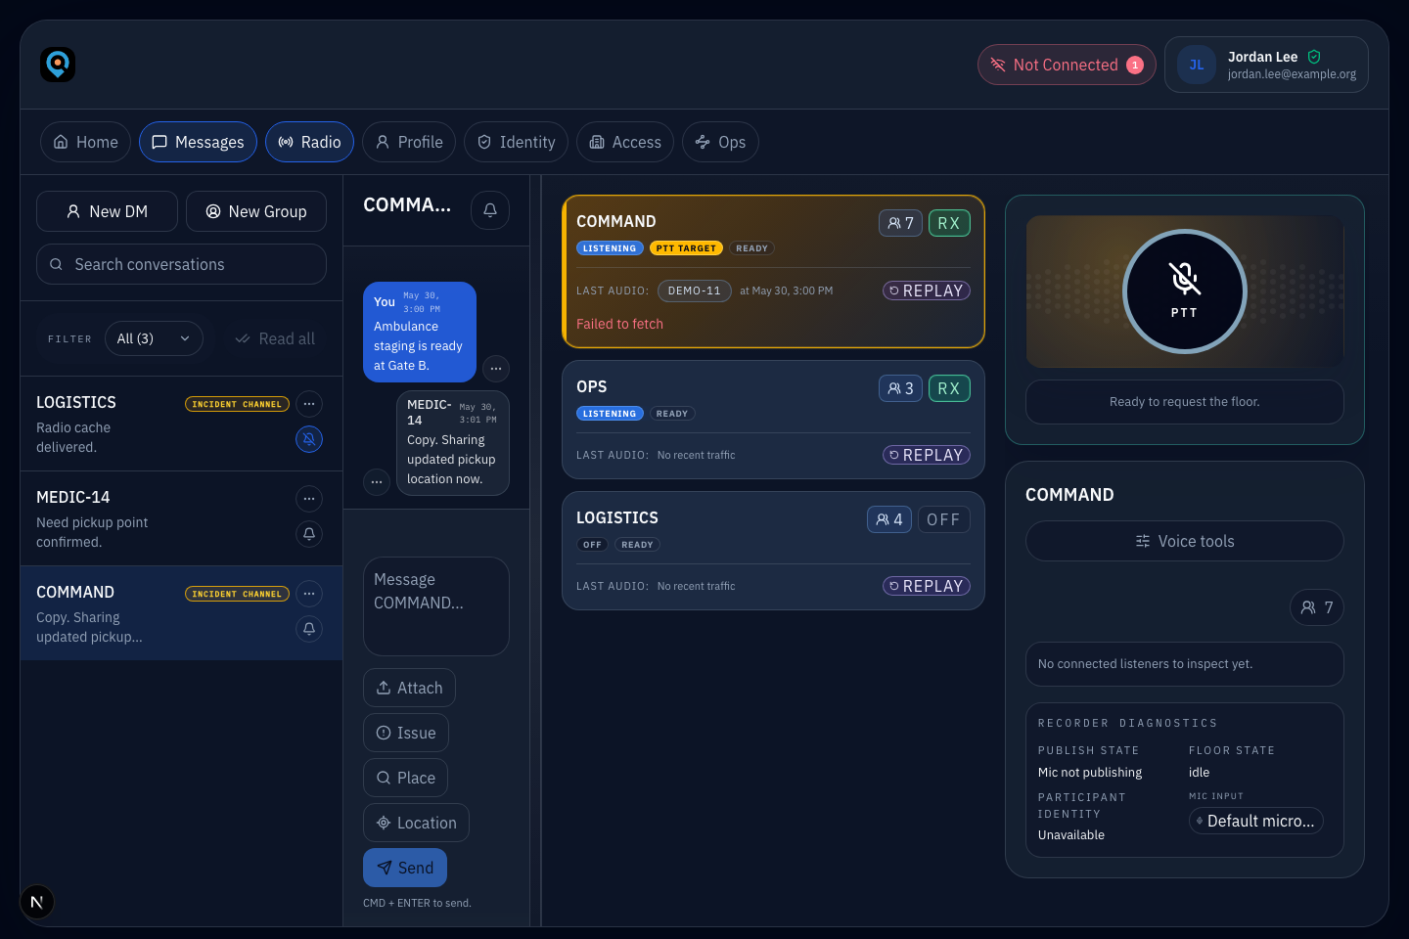Create a New Group

point(256,211)
